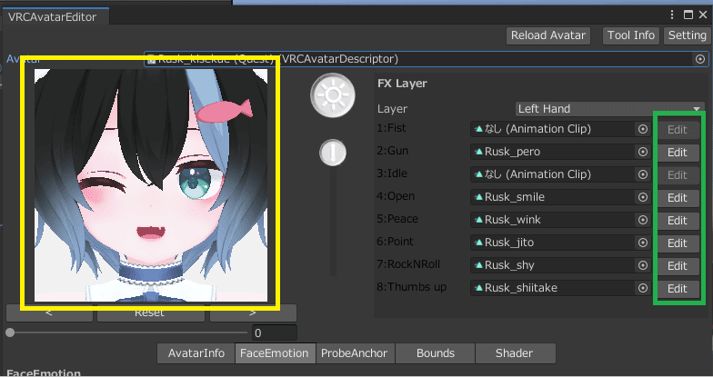
Task: Click the 8:Thumbs up label
Action: (411, 287)
